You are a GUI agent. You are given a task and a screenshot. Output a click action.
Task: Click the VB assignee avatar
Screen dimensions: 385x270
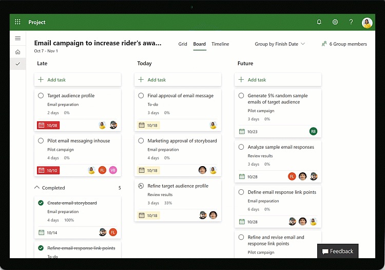pos(113,170)
